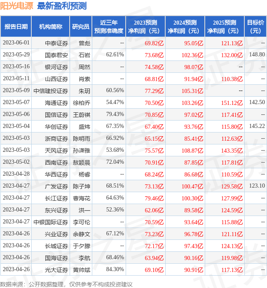This screenshot has width=267, height=288.
Task: Select value 74.58亿
Action: click(154, 67)
